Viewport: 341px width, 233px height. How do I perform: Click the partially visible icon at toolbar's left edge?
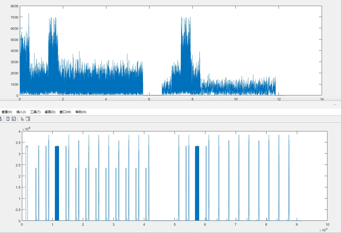click(x=1, y=119)
